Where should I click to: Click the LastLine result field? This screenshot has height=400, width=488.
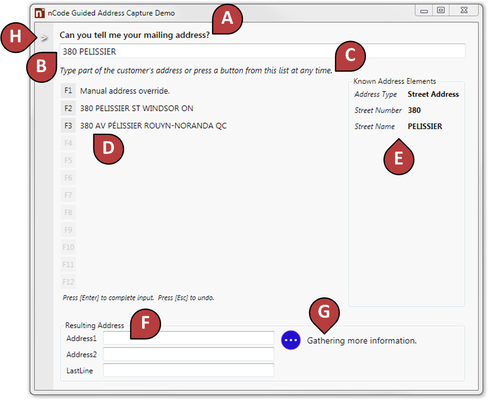(189, 370)
